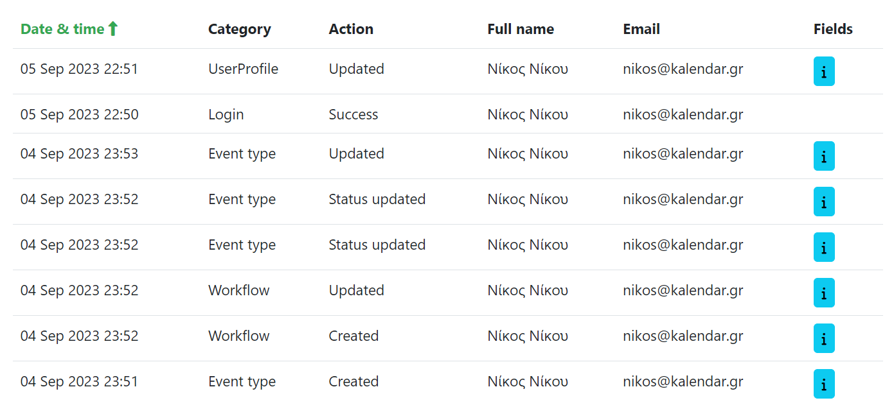Click the Action column header

(x=351, y=30)
